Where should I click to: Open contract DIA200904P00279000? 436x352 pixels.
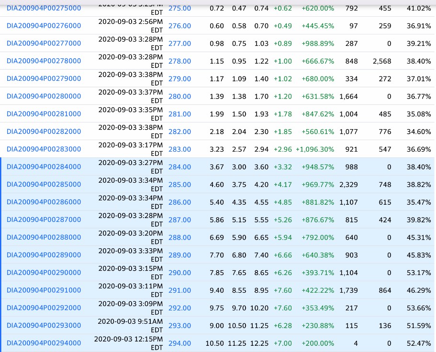pyautogui.click(x=44, y=78)
